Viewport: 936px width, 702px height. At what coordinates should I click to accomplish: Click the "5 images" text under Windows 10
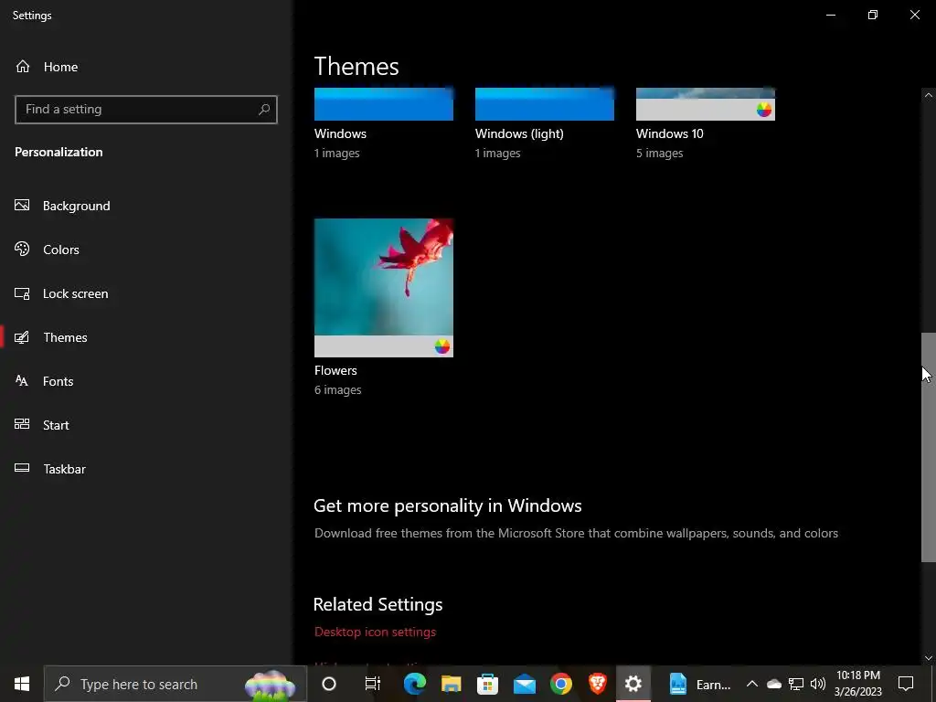point(660,153)
